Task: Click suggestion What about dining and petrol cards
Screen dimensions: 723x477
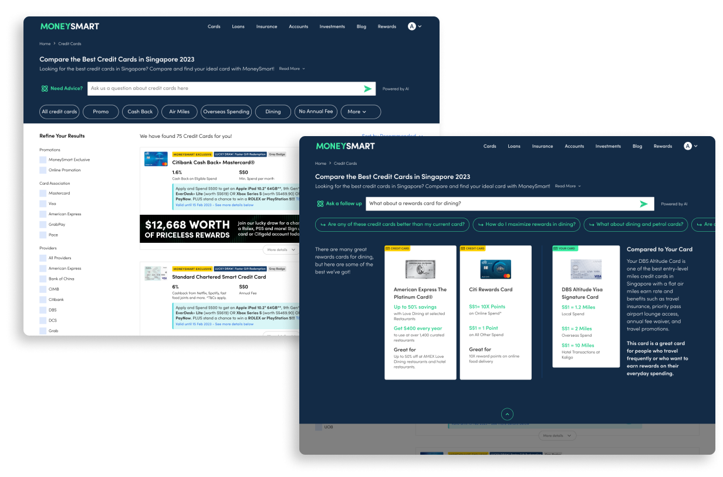Action: [636, 224]
